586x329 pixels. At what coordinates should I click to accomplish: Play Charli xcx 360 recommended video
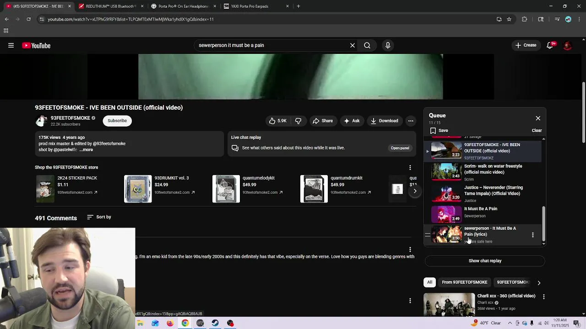coord(449,304)
